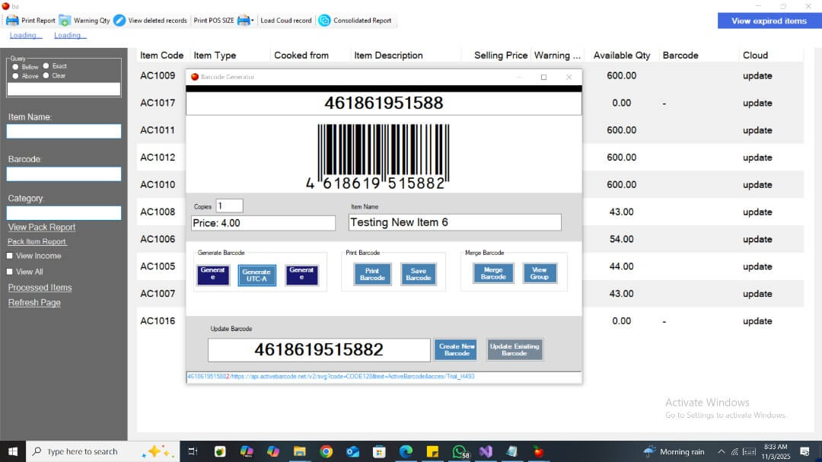
Task: Click the Print POS SIZE printer icon
Action: (x=243, y=21)
